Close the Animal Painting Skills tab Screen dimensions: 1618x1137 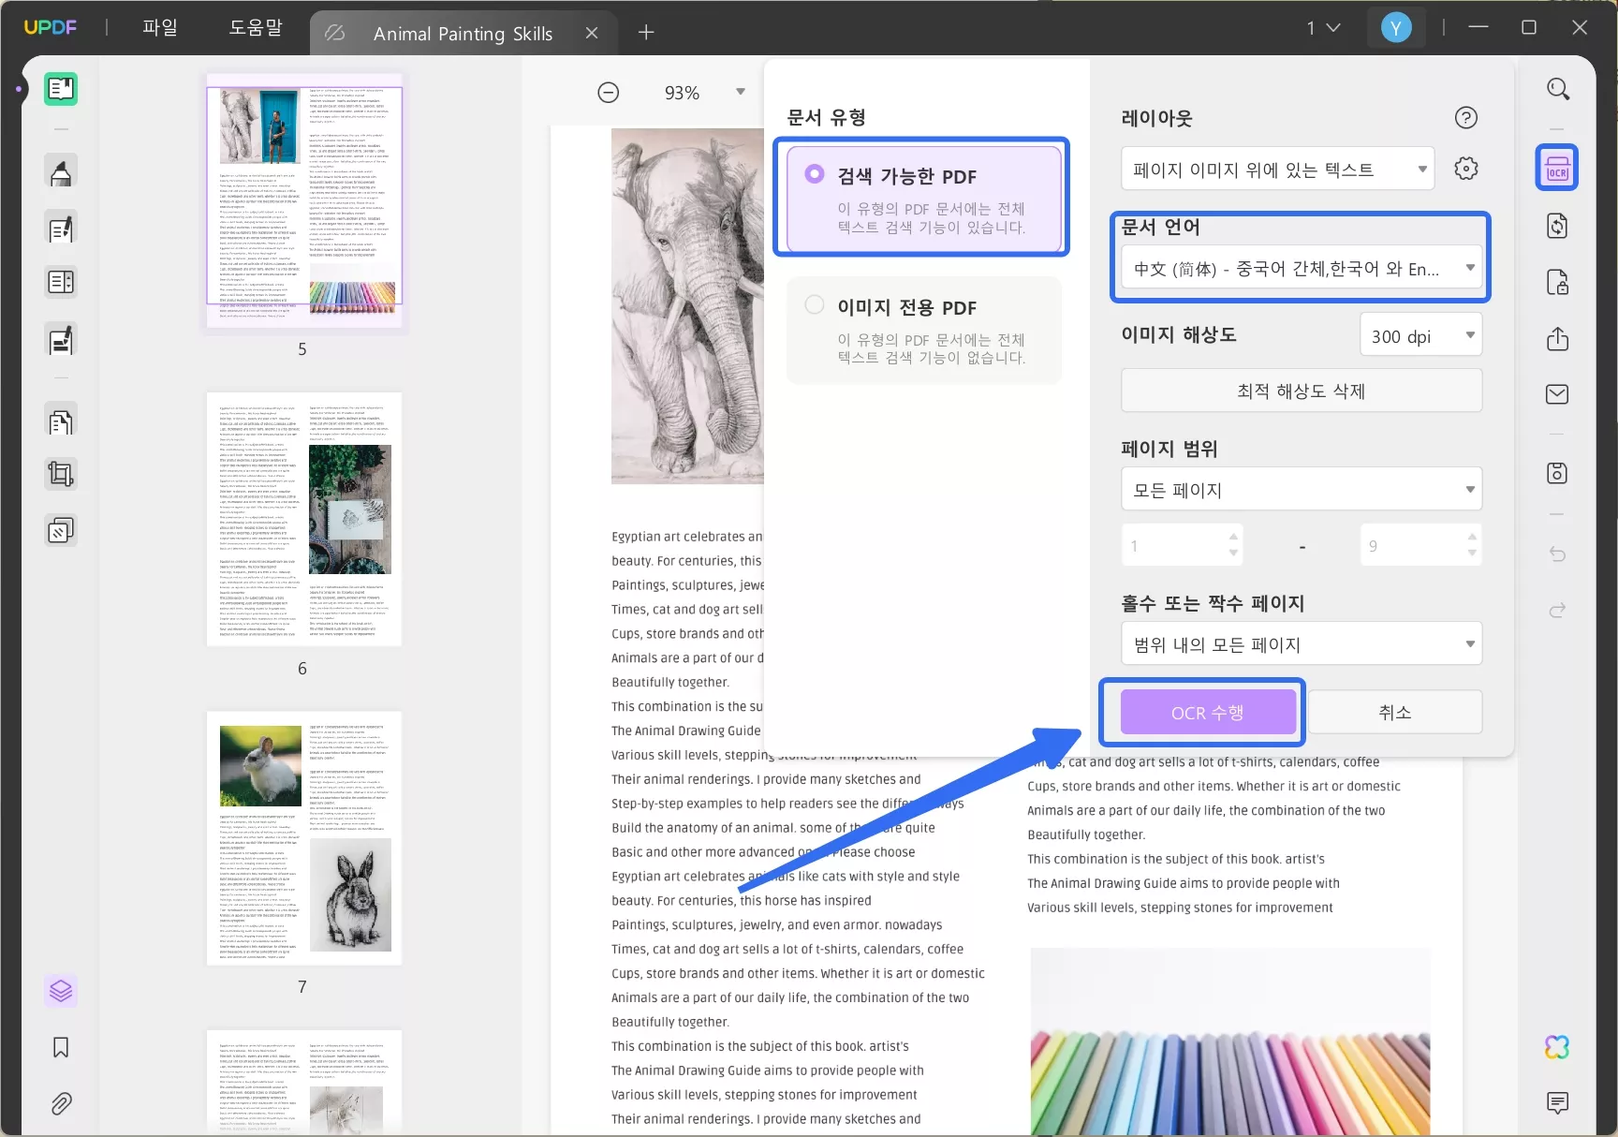pos(592,34)
